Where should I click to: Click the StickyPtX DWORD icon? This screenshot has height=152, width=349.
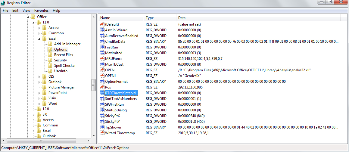click(102, 116)
